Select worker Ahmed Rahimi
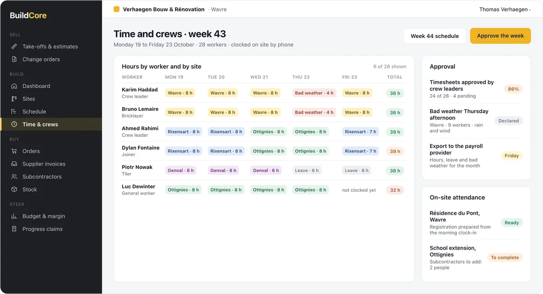 (140, 128)
